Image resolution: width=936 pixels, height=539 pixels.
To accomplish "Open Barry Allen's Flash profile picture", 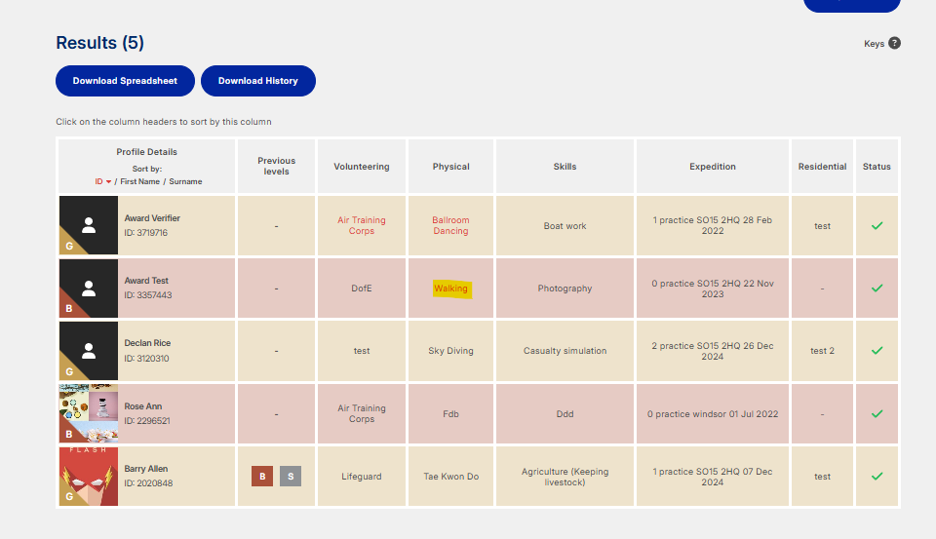I will click(x=89, y=476).
